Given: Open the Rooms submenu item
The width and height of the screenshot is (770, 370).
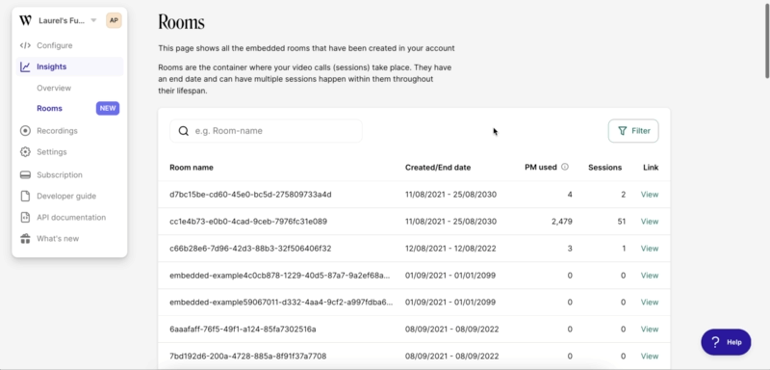Looking at the screenshot, I should click(50, 109).
